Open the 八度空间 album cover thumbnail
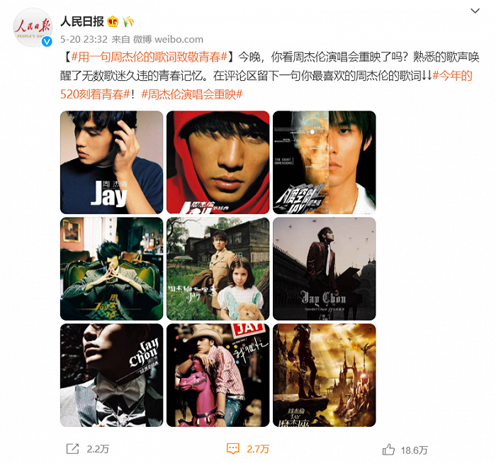Image resolution: width=496 pixels, height=463 pixels. pyautogui.click(x=325, y=162)
